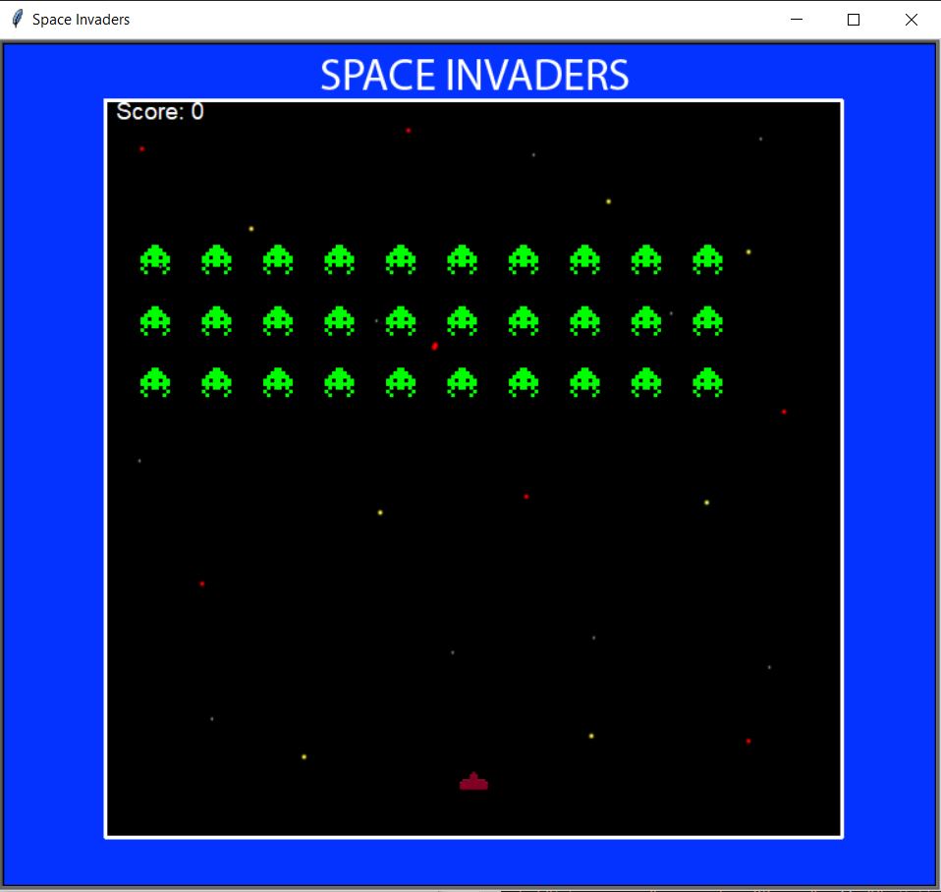
Task: Close the Space Invaders window
Action: coord(911,20)
